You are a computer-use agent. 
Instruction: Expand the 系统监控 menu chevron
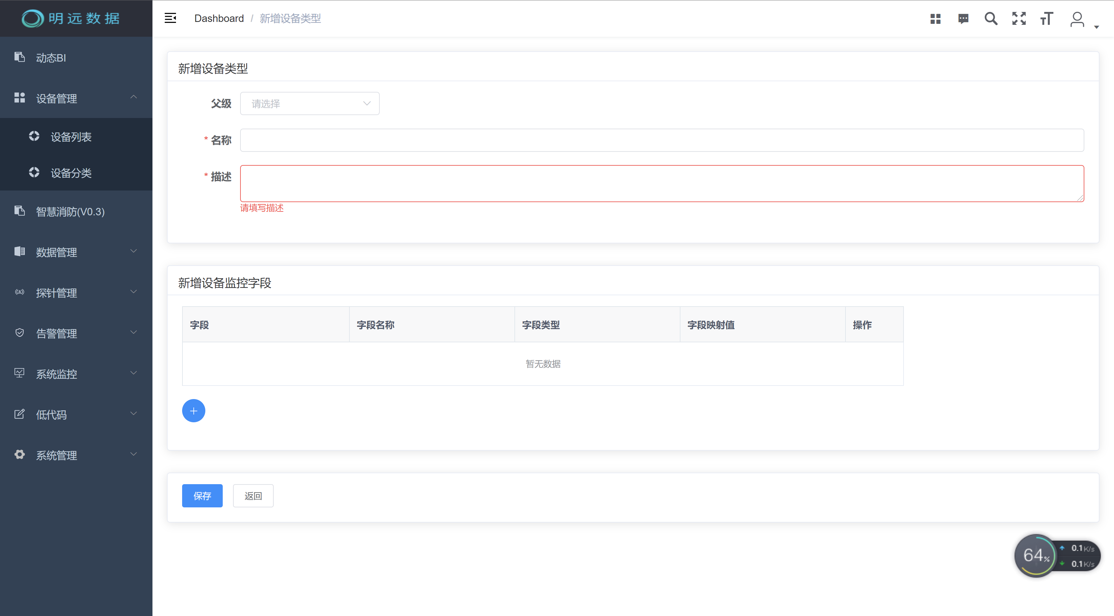(x=134, y=373)
